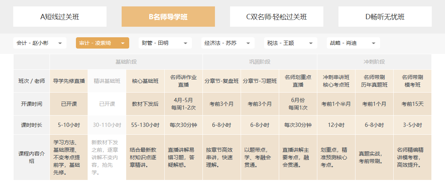Open the 经济法 - 苏苏 dropdown
Image resolution: width=445 pixels, height=195 pixels.
click(228, 43)
